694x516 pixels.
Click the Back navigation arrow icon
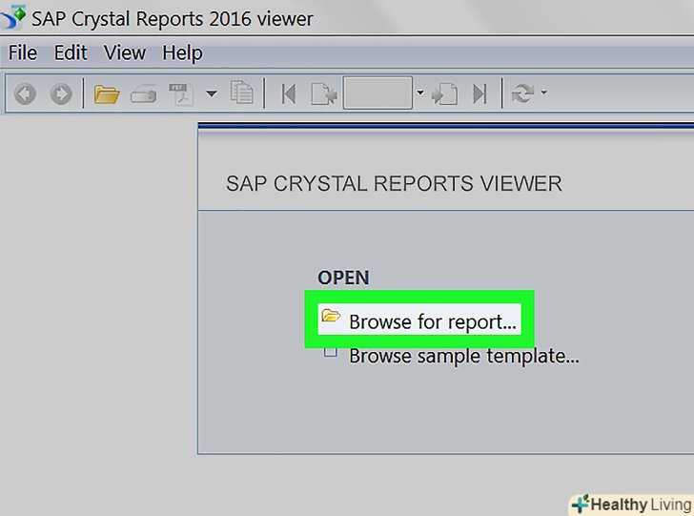click(25, 93)
